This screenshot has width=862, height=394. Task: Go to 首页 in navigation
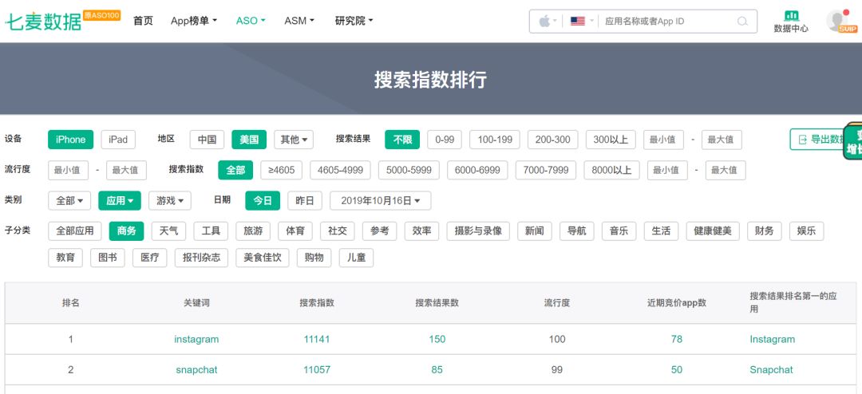click(x=144, y=21)
